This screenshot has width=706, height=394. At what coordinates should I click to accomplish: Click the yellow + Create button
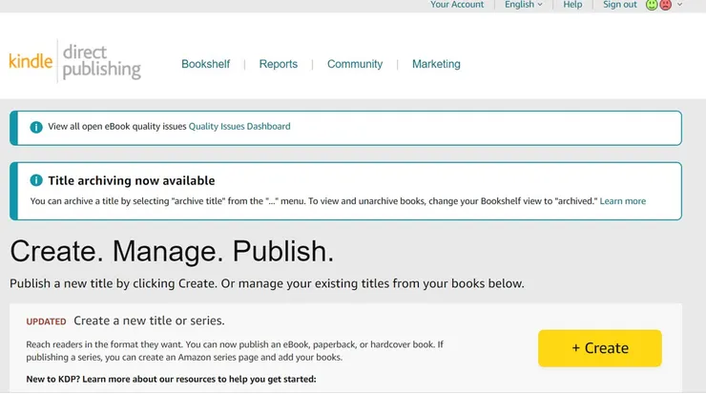pyautogui.click(x=600, y=348)
